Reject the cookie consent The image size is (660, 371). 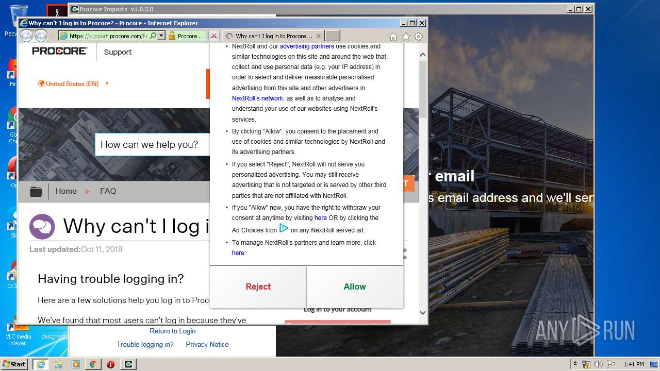click(x=258, y=287)
